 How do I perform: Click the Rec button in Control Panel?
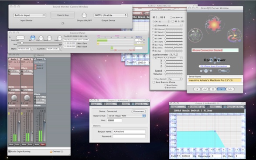(x=33, y=37)
